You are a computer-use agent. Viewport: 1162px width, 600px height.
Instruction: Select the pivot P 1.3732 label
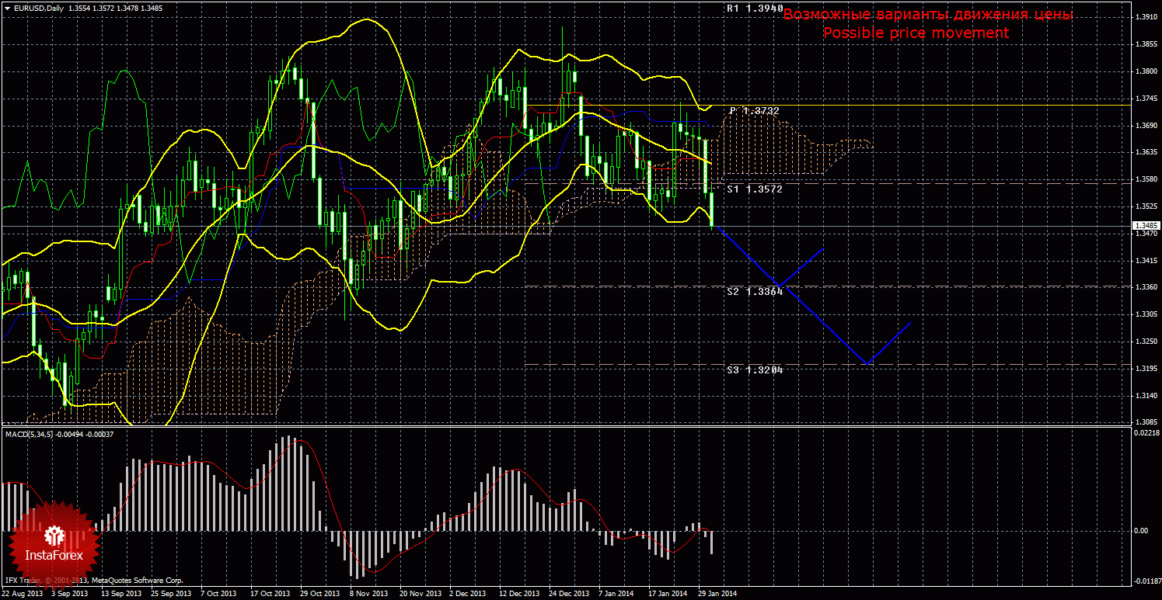pyautogui.click(x=754, y=111)
